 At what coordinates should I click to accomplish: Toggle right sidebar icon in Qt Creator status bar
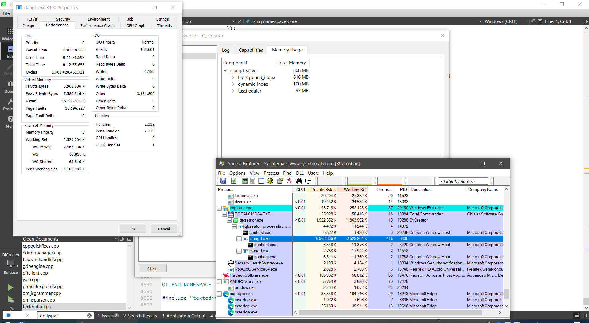click(x=586, y=315)
